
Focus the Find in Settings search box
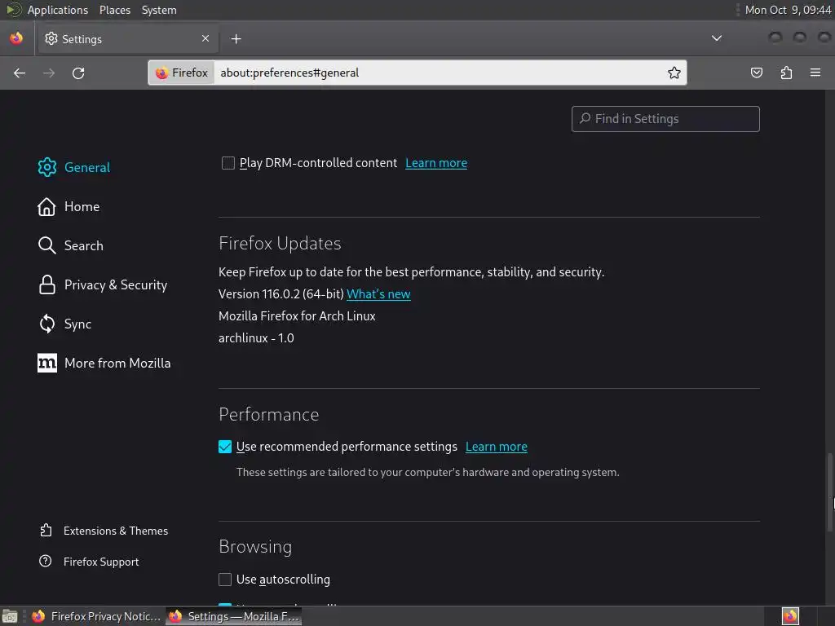665,119
